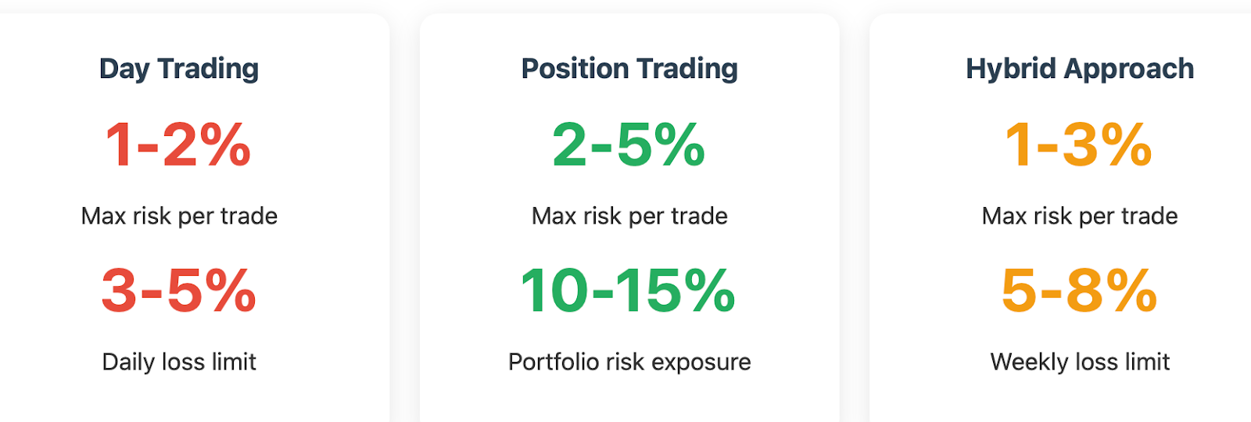Click the red 3-5% value
The height and width of the screenshot is (422, 1251).
tap(179, 291)
